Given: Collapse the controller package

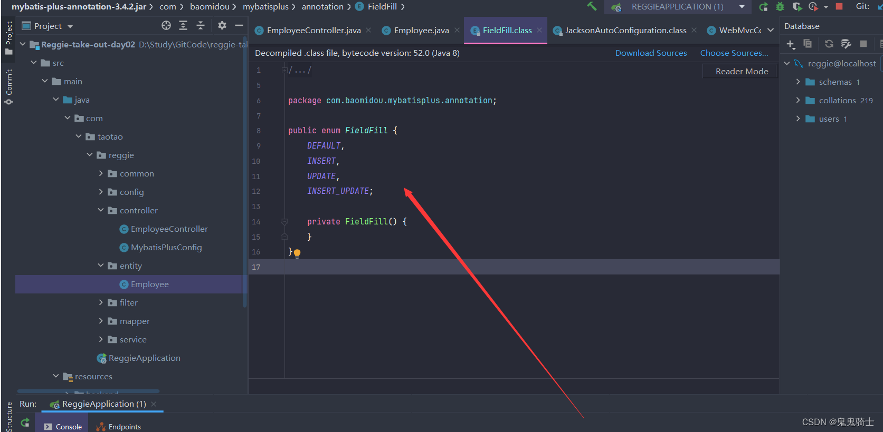Looking at the screenshot, I should (101, 210).
